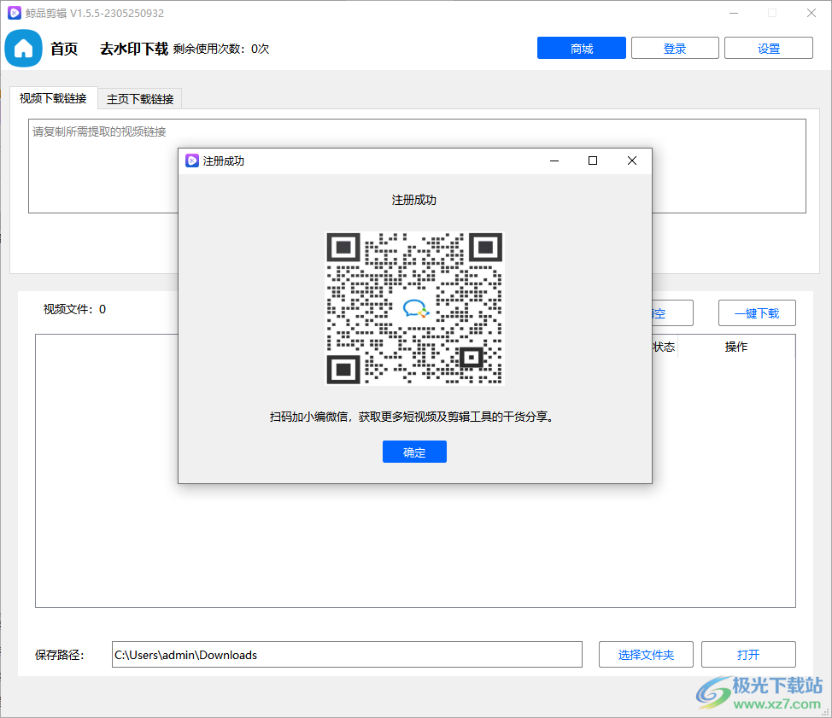Open the save folder with 打开
Viewport: 832px width, 718px height.
pos(748,655)
